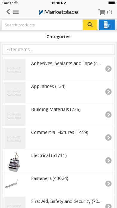
Task: Expand Commercial Fixtures chevron
Action: point(108,137)
